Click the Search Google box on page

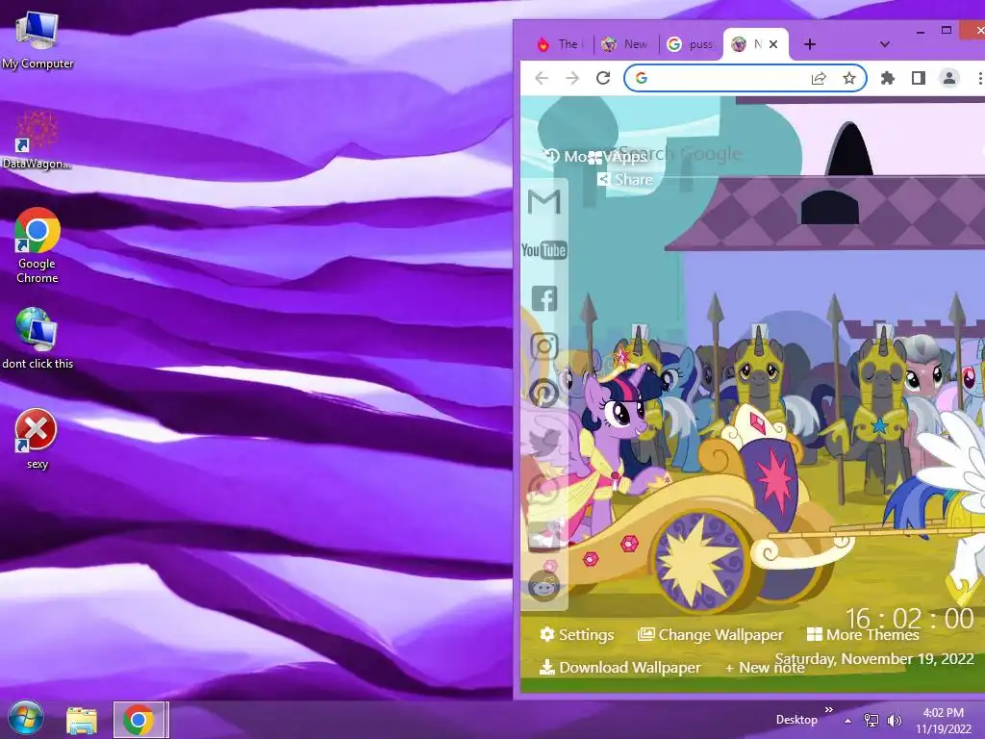682,153
